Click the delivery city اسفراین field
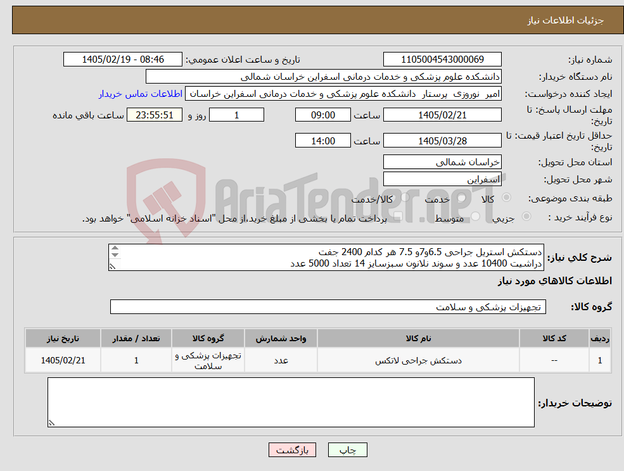Image resolution: width=624 pixels, height=471 pixels. point(442,179)
